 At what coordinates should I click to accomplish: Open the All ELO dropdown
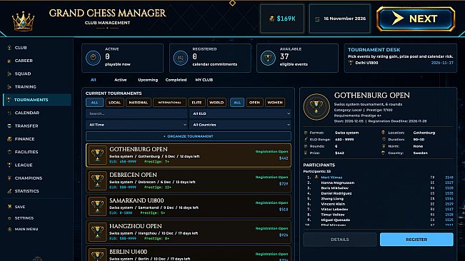pos(240,113)
